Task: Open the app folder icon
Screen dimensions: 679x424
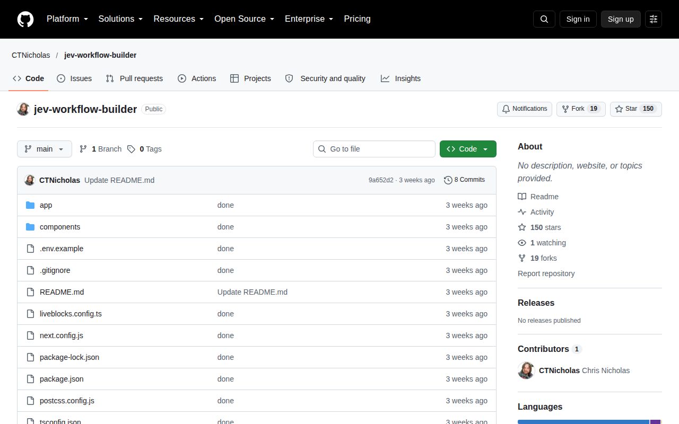Action: 30,205
